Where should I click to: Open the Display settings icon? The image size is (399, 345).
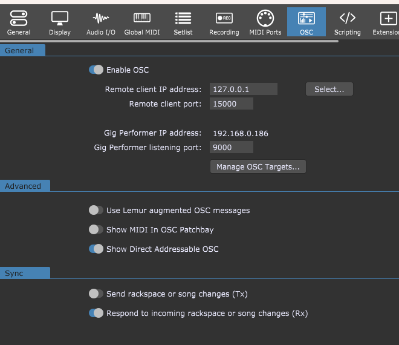[59, 19]
